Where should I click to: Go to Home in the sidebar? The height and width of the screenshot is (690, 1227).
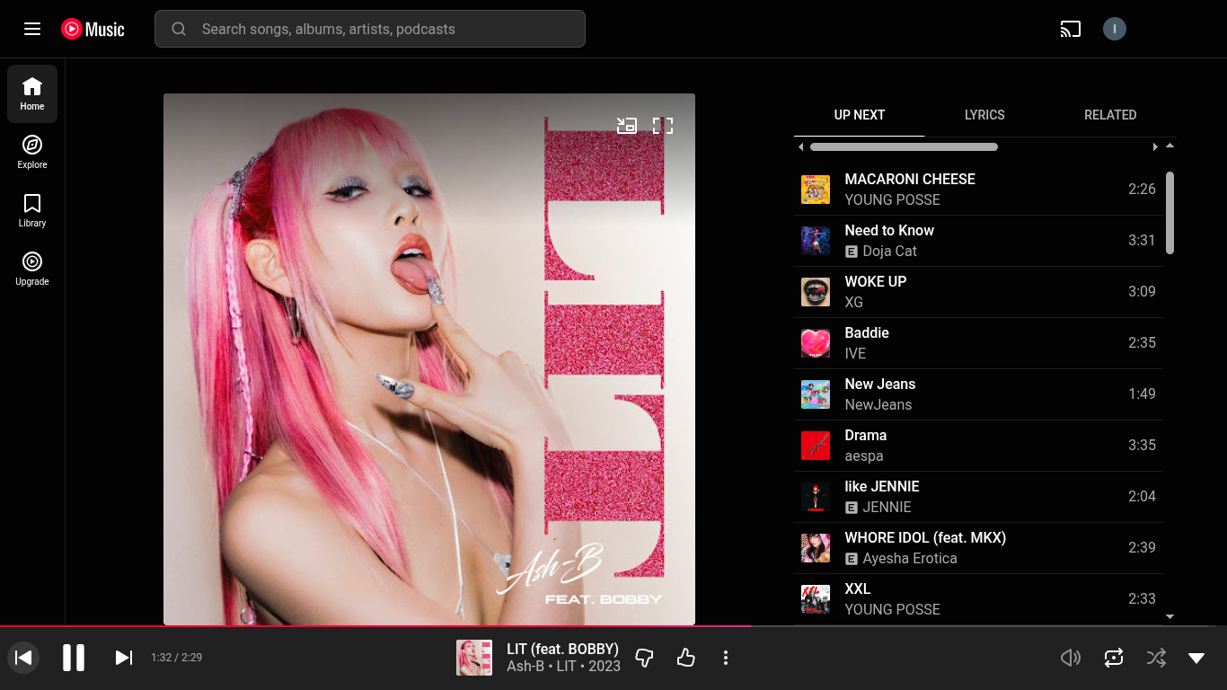click(32, 93)
